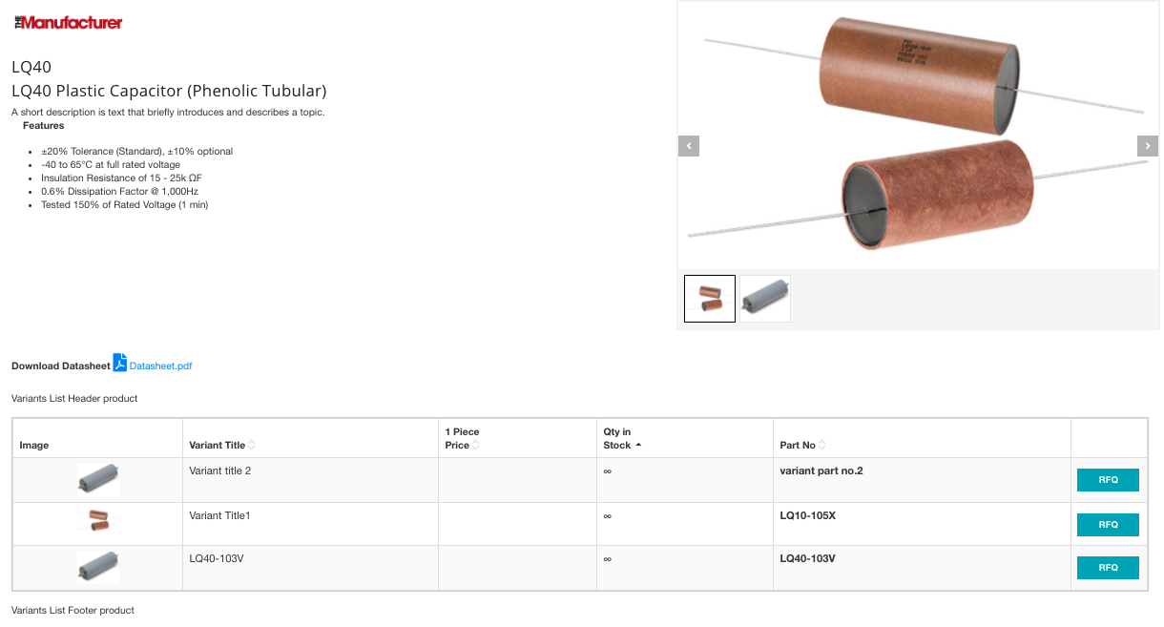The width and height of the screenshot is (1164, 627).
Task: Click RFQ for the LQ10-105X part
Action: pyautogui.click(x=1108, y=524)
